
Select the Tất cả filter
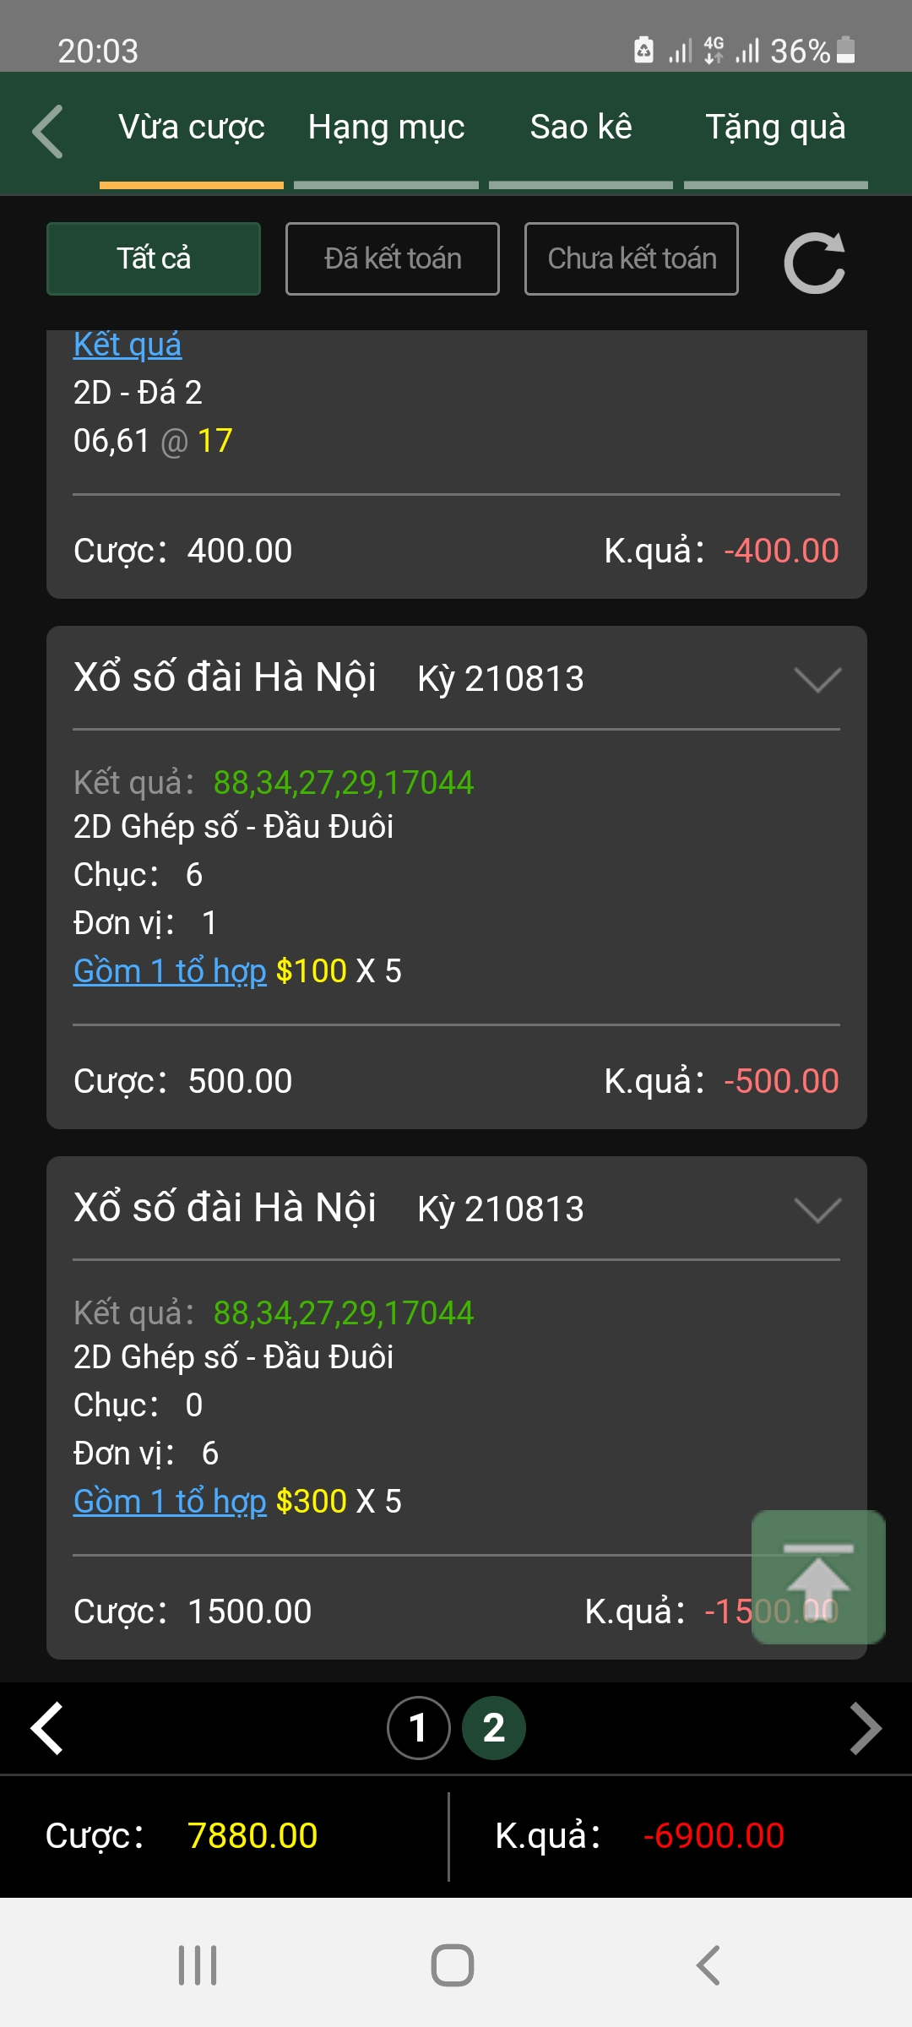[x=154, y=258]
